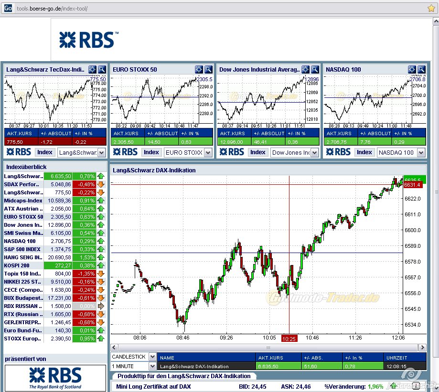This screenshot has height=392, width=439.
Task: Click the right arrow of the DAX chart scrollbar
Action: pyautogui.click(x=422, y=348)
